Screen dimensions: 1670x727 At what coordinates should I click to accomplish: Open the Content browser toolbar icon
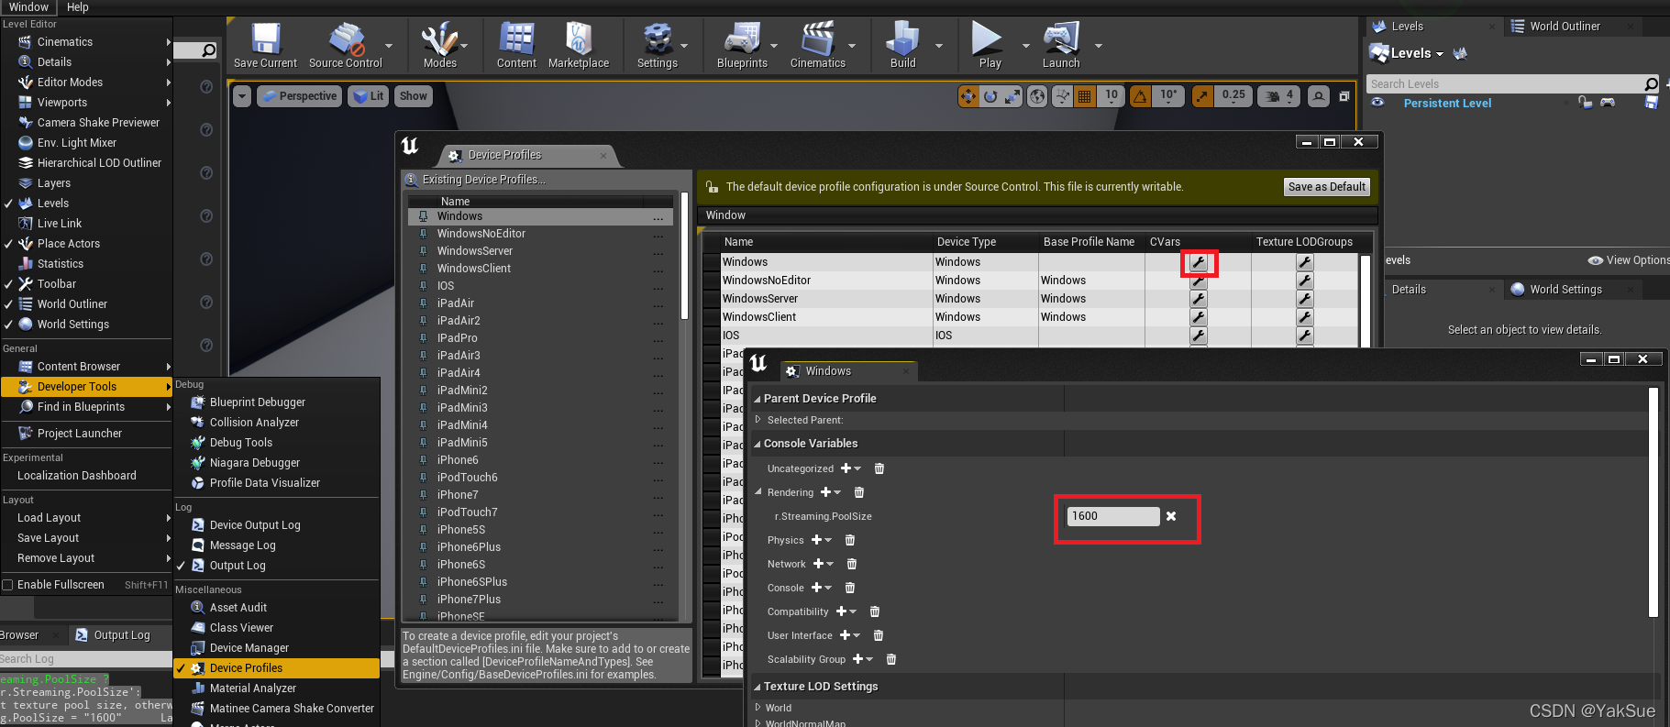516,45
